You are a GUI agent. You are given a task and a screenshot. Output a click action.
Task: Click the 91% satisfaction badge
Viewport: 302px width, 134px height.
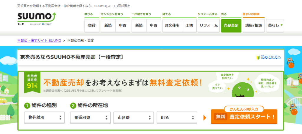click(32, 82)
